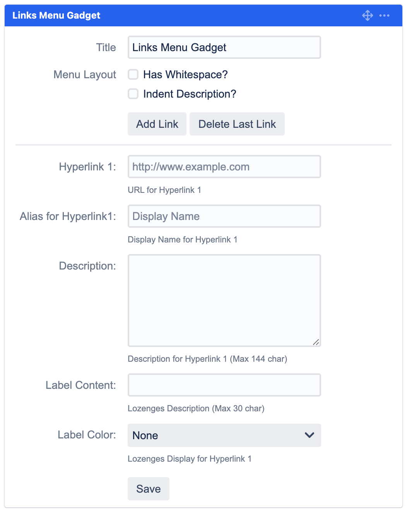This screenshot has height=512, width=407.
Task: Click the Label Content input
Action: [x=224, y=385]
